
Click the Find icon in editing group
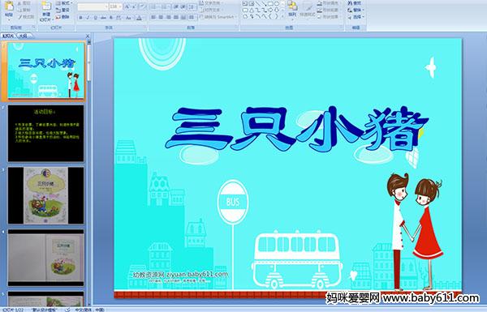coord(355,3)
